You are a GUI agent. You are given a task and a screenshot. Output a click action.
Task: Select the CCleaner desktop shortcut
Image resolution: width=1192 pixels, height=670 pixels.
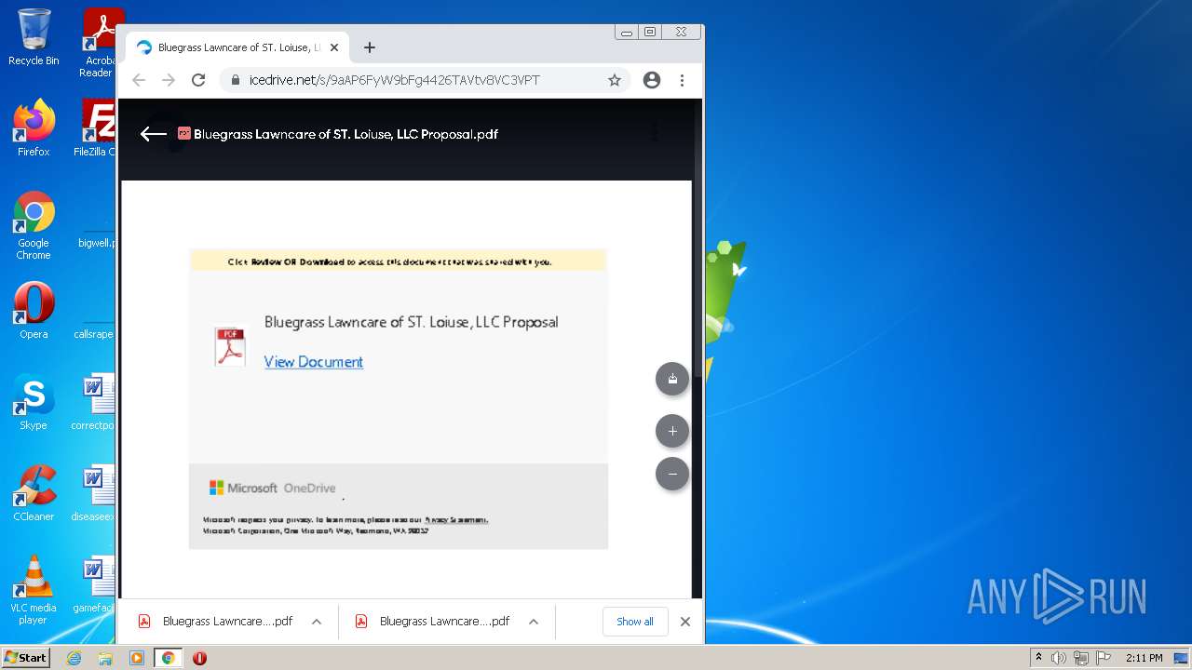34,493
